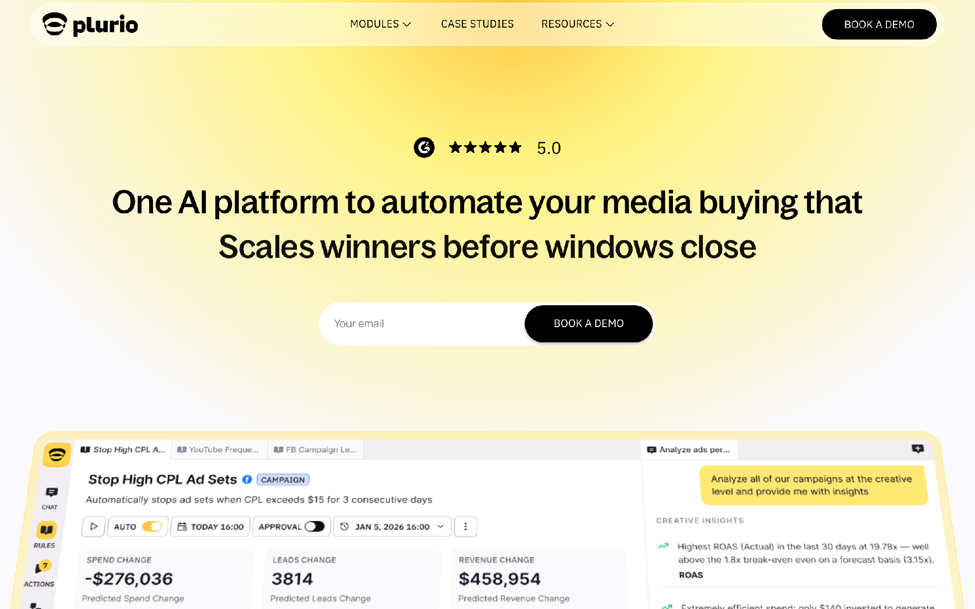This screenshot has height=609, width=975.
Task: Click the green trend icon beside Highest ROAS
Action: click(x=663, y=546)
